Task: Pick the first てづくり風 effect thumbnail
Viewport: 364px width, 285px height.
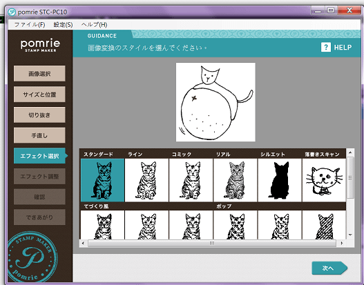Action: point(102,225)
